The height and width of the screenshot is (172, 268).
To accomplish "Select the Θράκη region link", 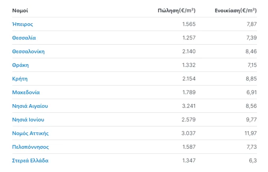I will tap(20, 65).
